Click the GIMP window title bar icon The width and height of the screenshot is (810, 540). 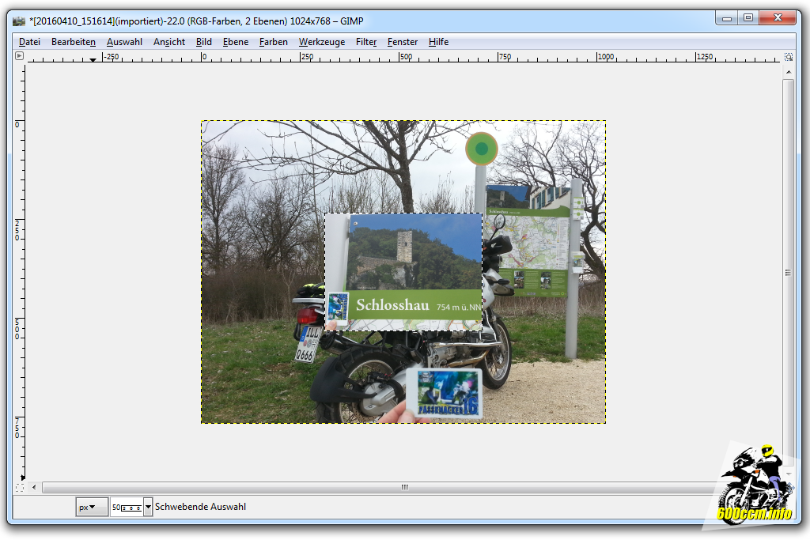19,21
